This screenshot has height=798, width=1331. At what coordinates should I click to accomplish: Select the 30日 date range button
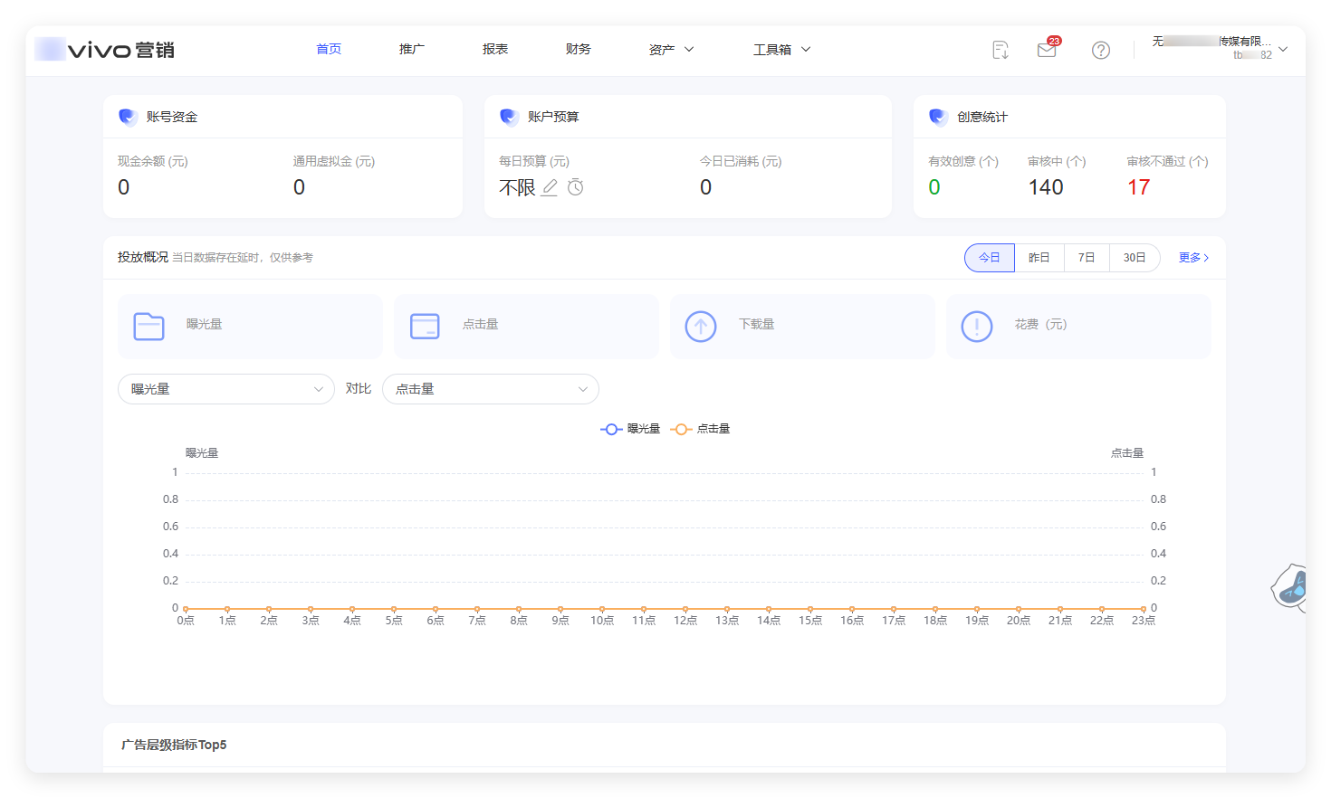coord(1135,257)
